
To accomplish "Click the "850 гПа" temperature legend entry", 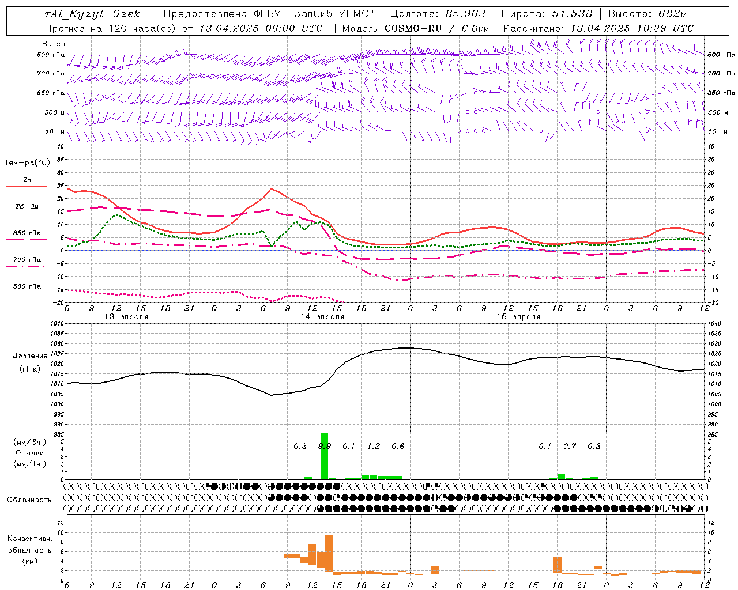I will point(27,233).
